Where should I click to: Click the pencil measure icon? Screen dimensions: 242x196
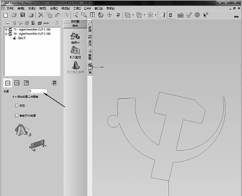point(162,15)
